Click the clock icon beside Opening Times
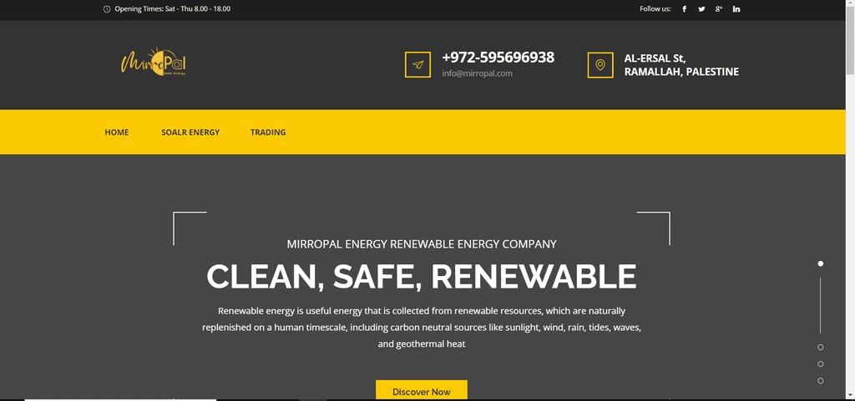The image size is (855, 401). click(107, 8)
